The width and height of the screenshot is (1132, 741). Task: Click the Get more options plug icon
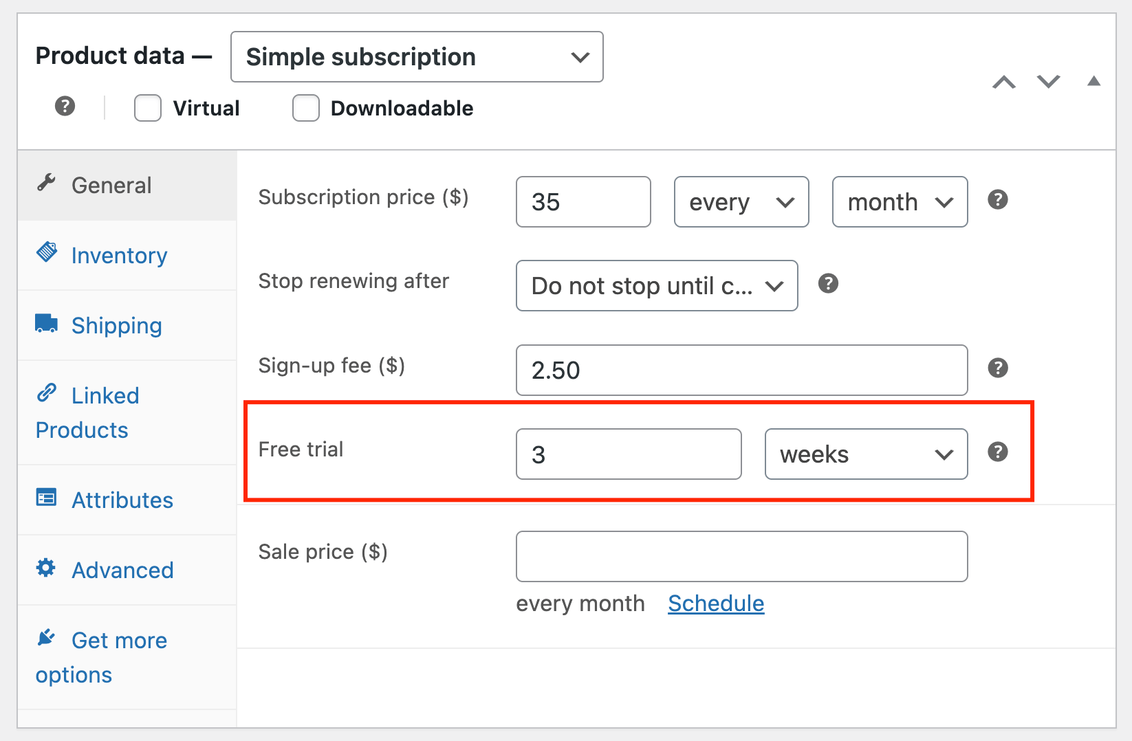pyautogui.click(x=46, y=637)
